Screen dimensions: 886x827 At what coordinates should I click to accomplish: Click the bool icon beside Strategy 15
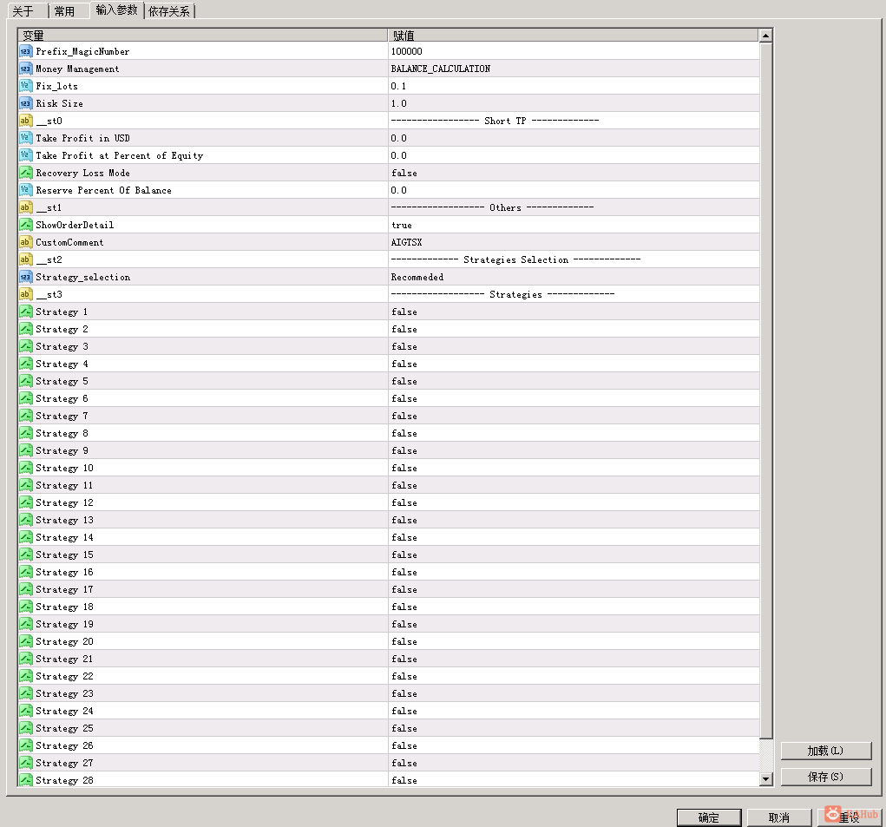coord(26,555)
